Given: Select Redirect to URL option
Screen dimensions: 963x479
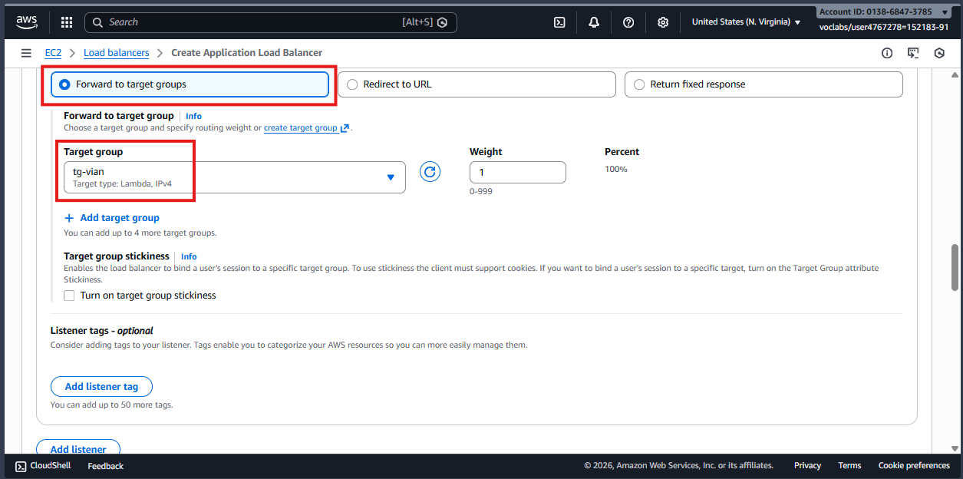Looking at the screenshot, I should (x=352, y=84).
